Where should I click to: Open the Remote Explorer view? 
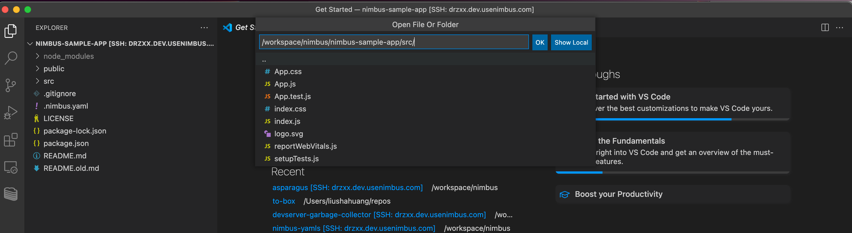(11, 167)
